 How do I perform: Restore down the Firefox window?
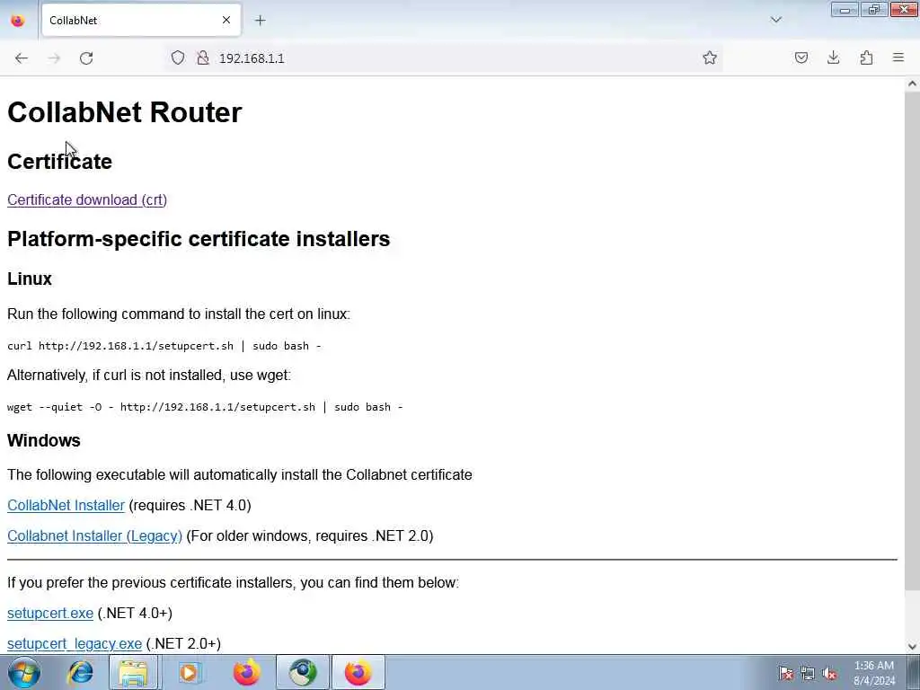pos(874,9)
